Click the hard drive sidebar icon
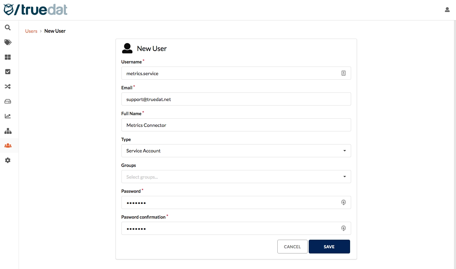The width and height of the screenshot is (456, 269). (8, 101)
